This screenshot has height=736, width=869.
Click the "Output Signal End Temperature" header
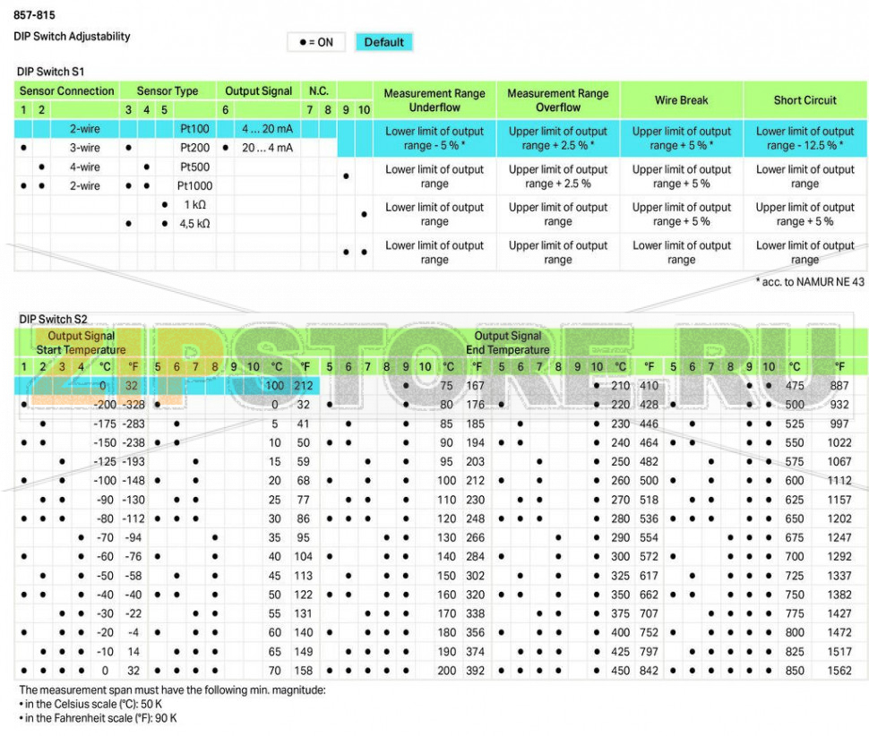[508, 343]
